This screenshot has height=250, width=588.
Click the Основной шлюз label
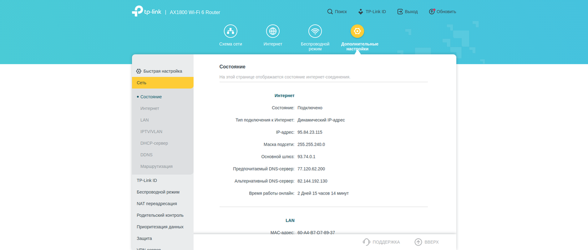278,156
